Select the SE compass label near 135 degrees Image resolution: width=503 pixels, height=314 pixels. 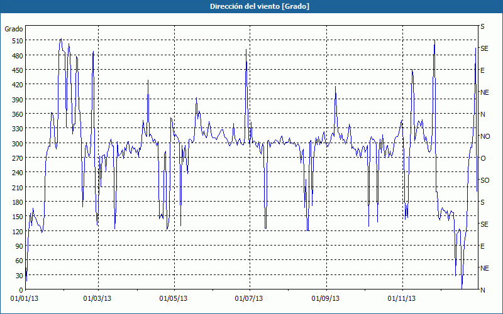click(x=484, y=224)
